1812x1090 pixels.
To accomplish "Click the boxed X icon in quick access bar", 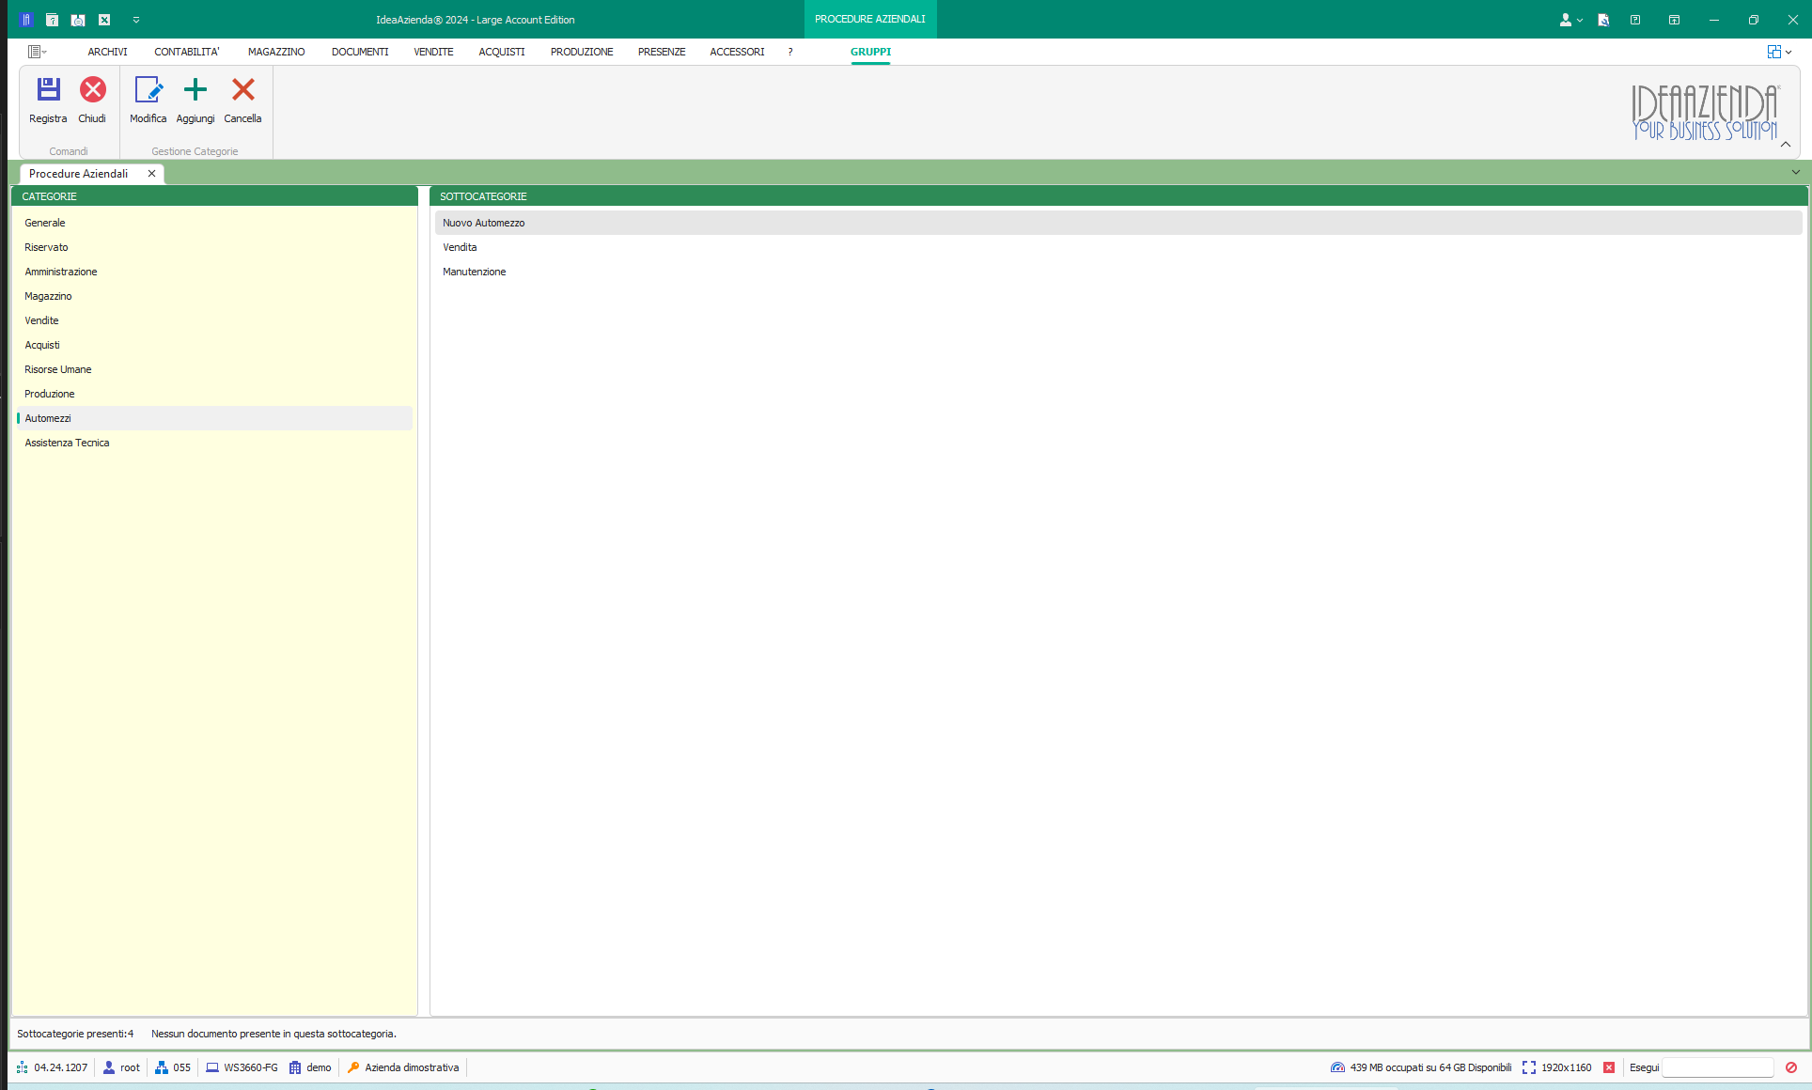I will 104,20.
